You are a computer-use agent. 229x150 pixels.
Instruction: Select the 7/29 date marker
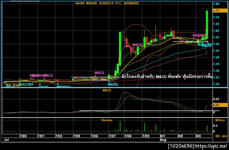(x=146, y=136)
